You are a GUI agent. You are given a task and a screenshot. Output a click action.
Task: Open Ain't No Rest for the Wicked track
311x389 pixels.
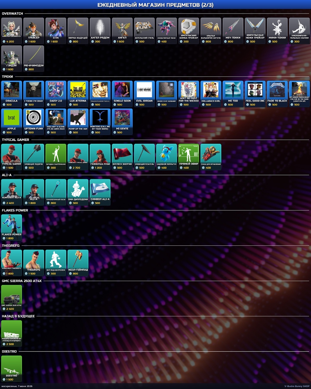click(x=189, y=94)
